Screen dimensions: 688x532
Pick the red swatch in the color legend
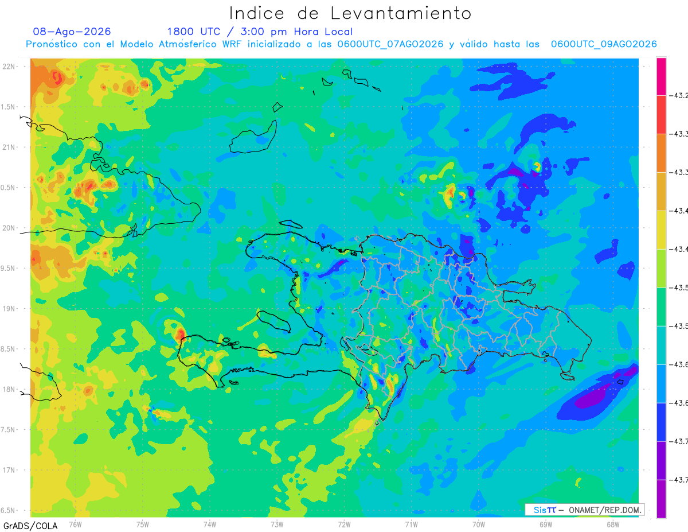click(661, 114)
